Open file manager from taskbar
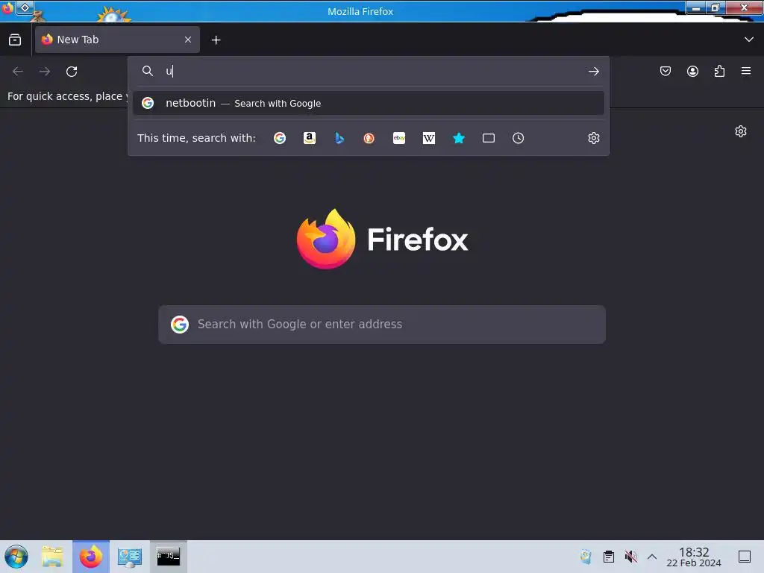Screen dimensions: 764x573 tap(52, 557)
